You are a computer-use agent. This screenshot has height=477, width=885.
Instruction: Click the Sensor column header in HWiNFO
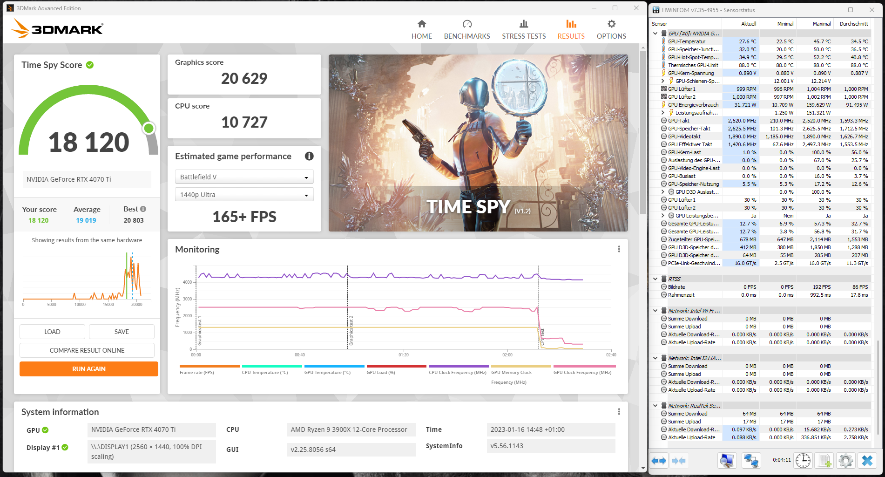click(686, 24)
